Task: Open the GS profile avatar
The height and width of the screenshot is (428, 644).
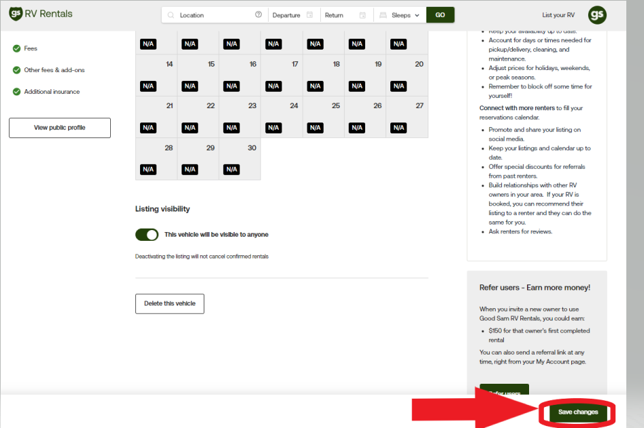Action: point(597,15)
